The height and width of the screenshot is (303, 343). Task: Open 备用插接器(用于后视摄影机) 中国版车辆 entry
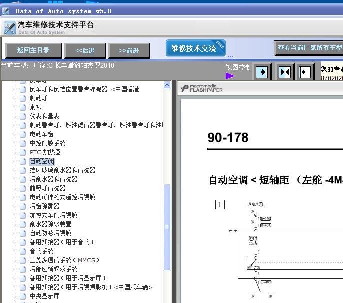(91, 287)
